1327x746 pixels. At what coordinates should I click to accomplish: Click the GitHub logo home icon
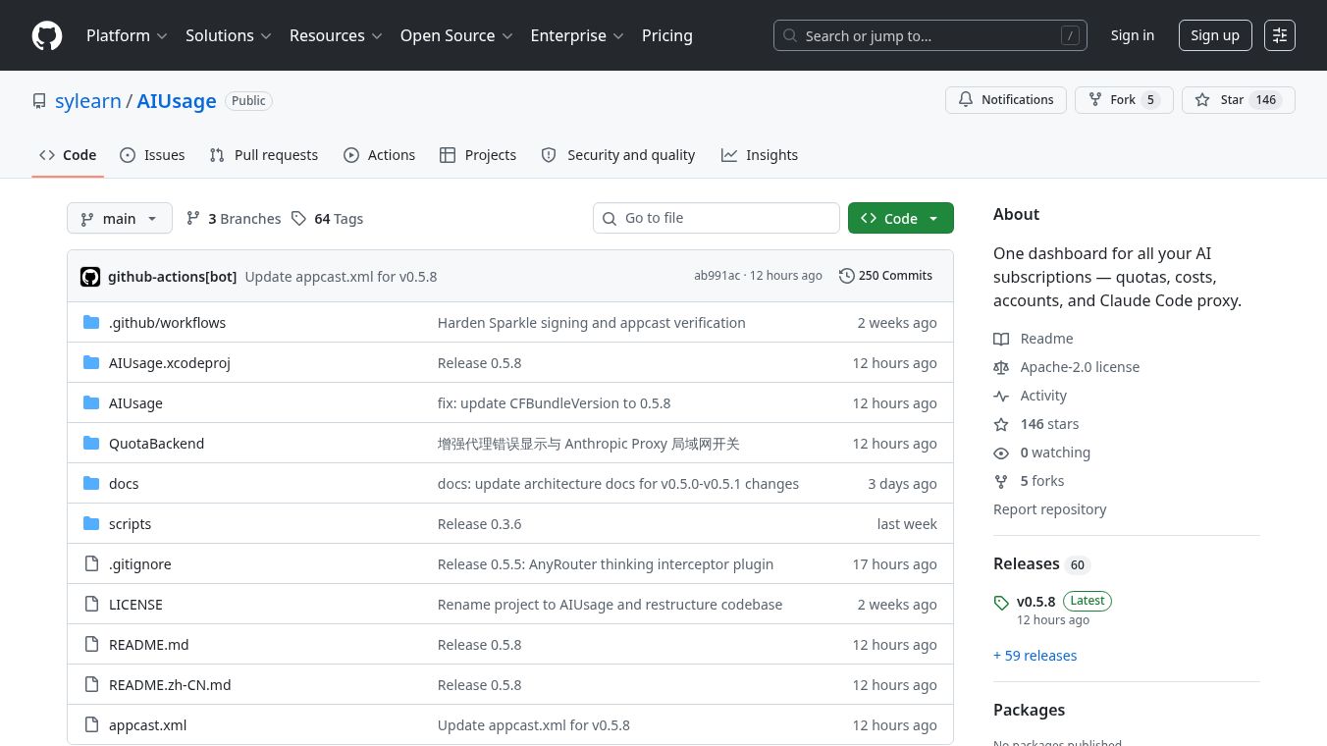(x=47, y=35)
